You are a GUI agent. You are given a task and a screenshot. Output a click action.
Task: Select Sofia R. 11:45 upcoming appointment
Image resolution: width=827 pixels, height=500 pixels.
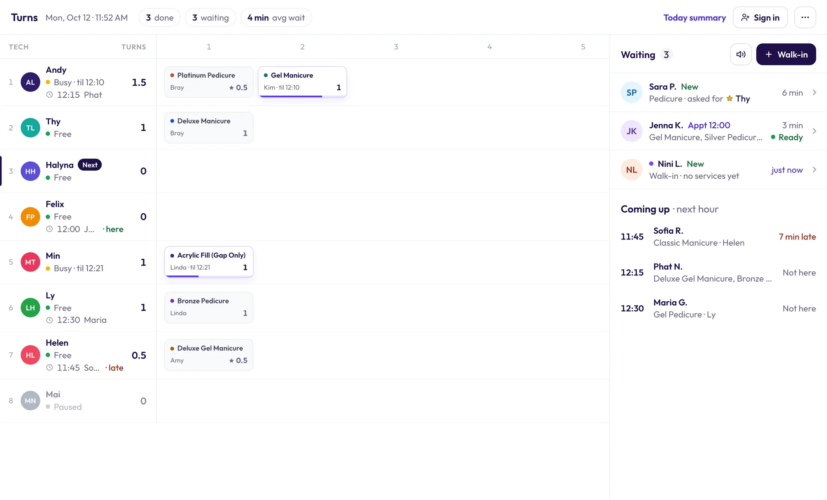[718, 237]
